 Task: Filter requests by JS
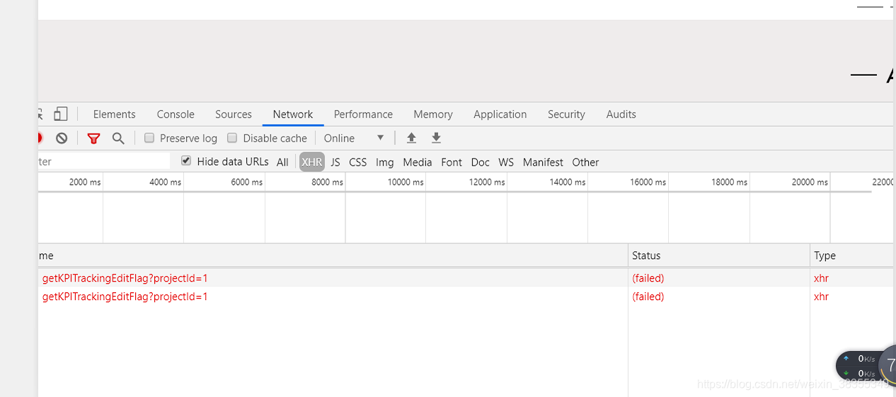(335, 162)
